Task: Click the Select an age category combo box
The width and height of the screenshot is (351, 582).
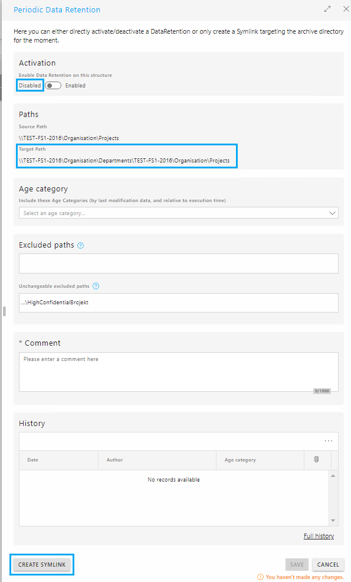Action: click(x=179, y=213)
